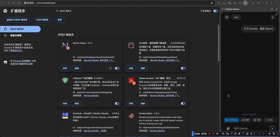This screenshot has width=280, height=137.
Task: Click reload icon on Gemini Nexus card
Action: (110, 68)
